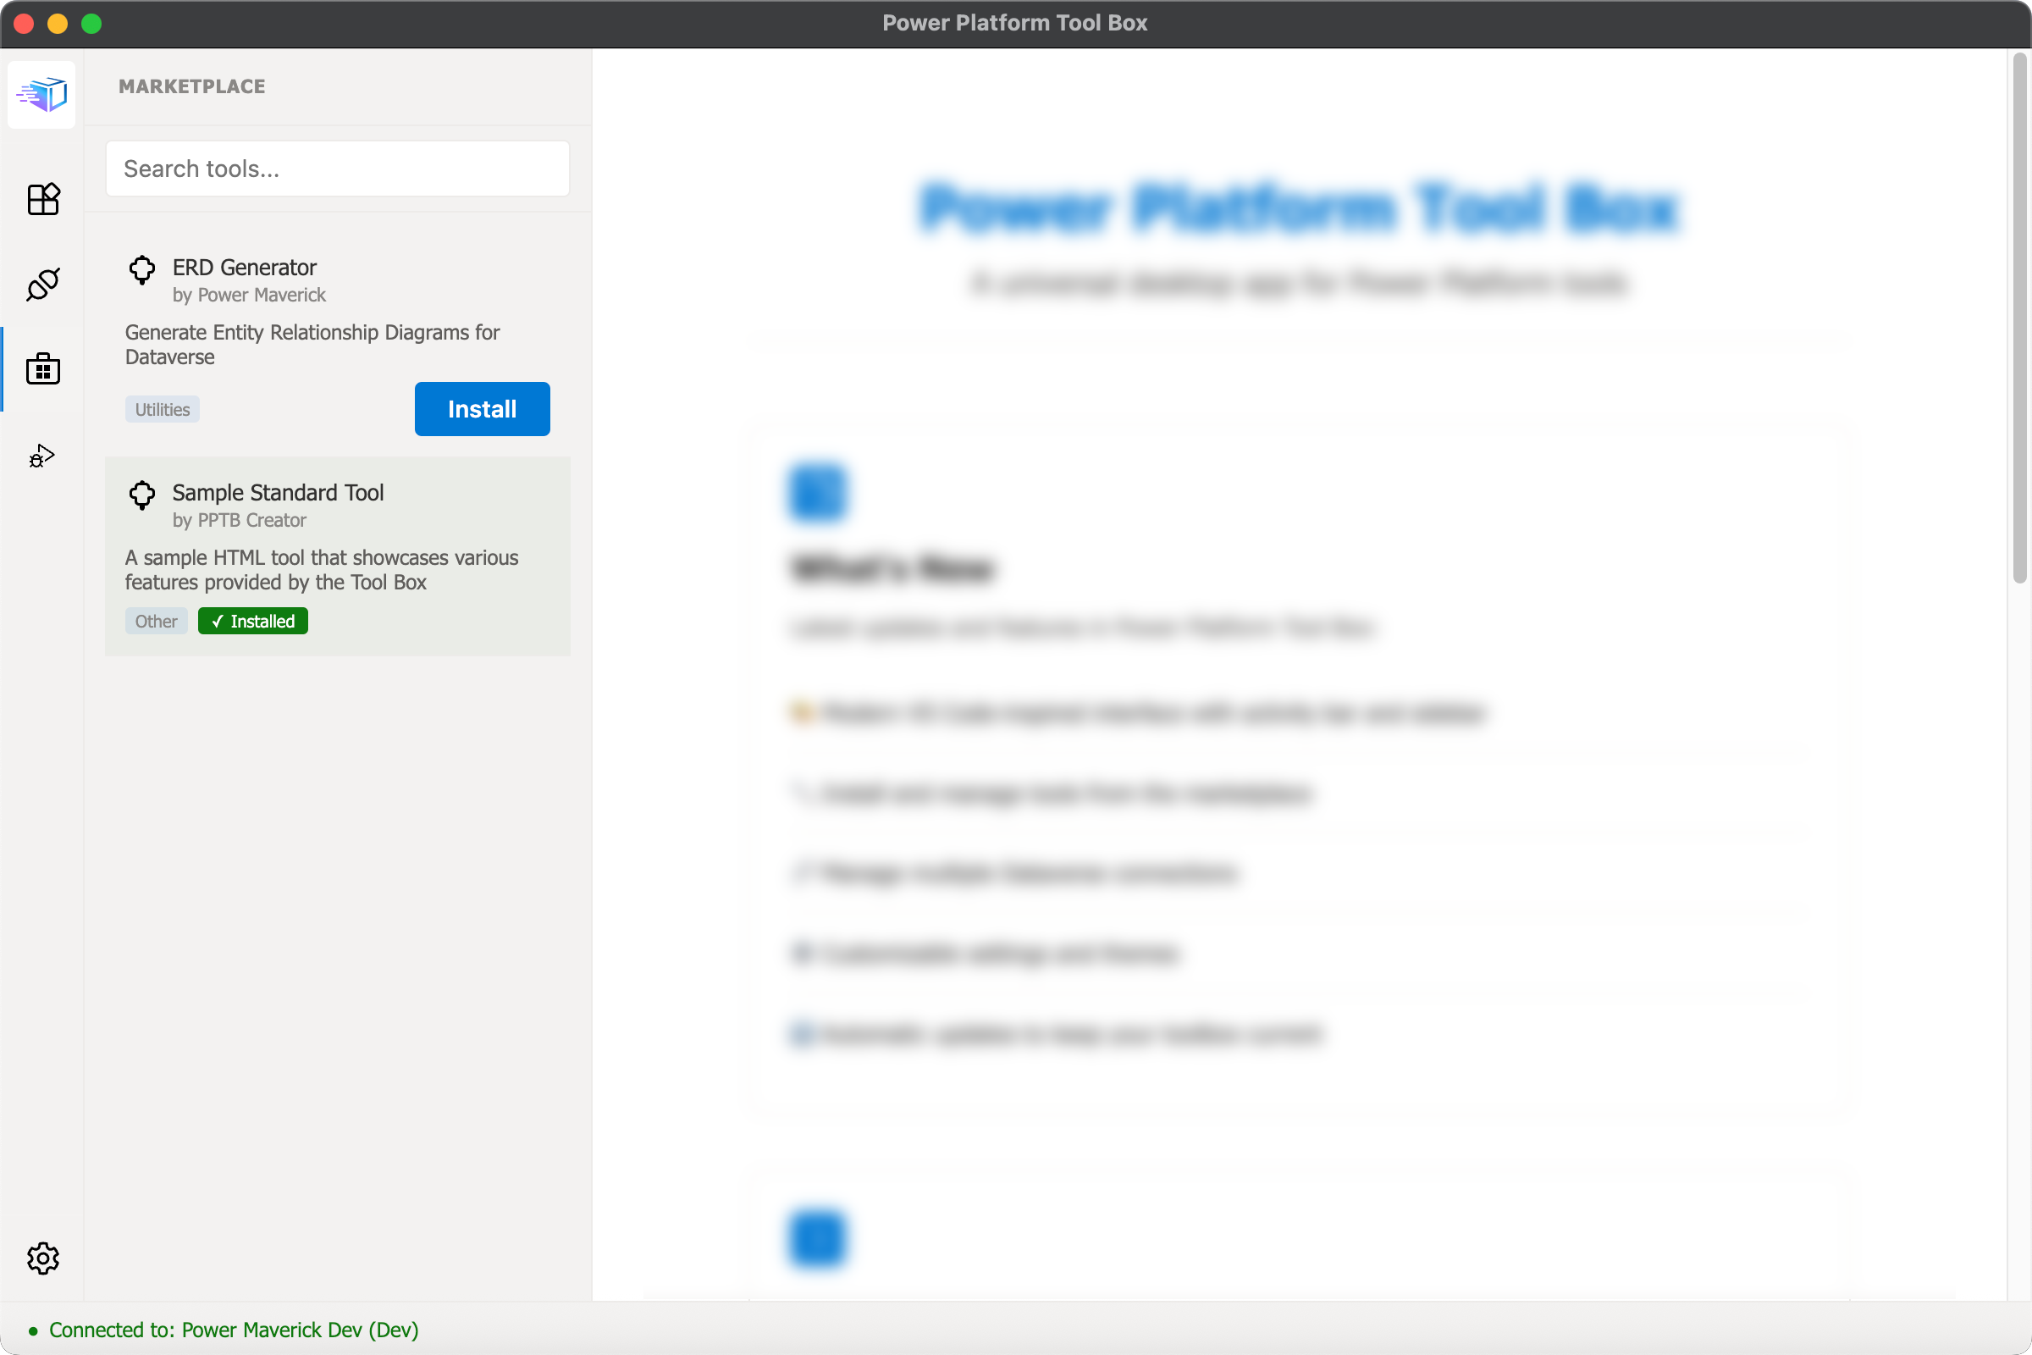Viewport: 2032px width, 1355px height.
Task: Click the blue What's New card icon
Action: [x=816, y=493]
